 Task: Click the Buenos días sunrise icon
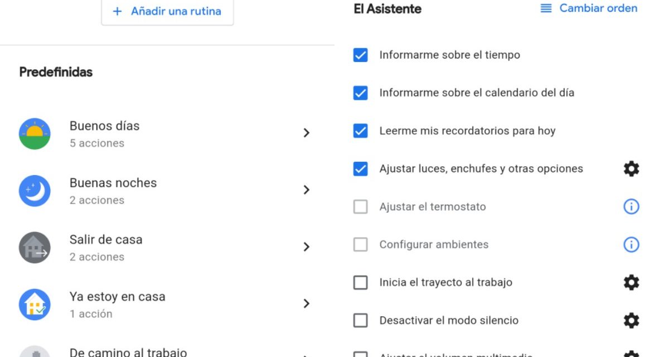[35, 134]
